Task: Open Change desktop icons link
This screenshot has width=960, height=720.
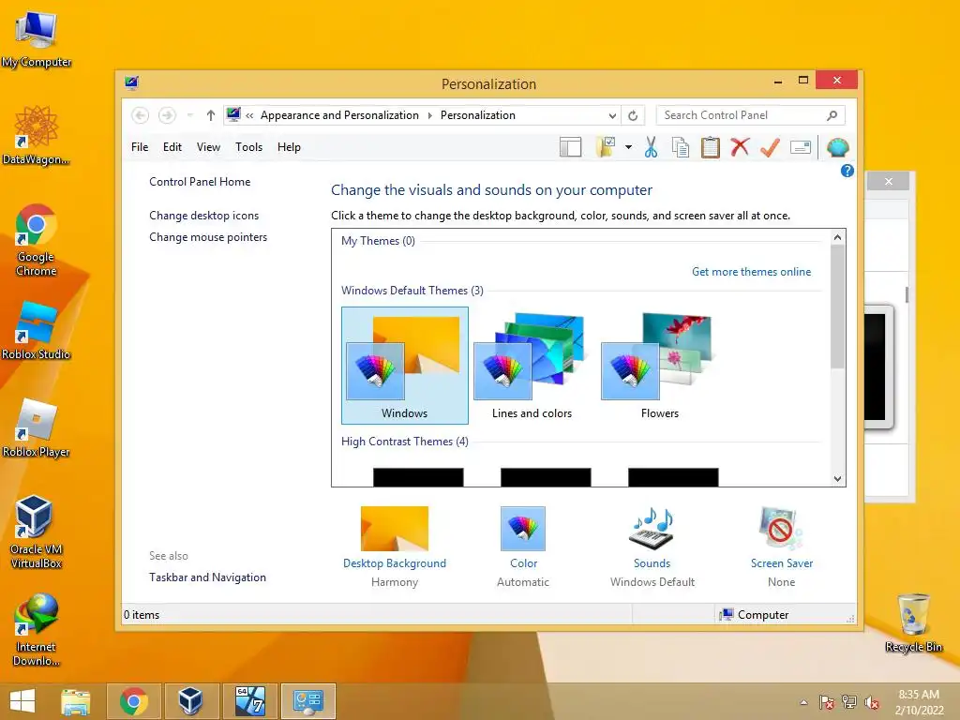Action: [x=203, y=216]
